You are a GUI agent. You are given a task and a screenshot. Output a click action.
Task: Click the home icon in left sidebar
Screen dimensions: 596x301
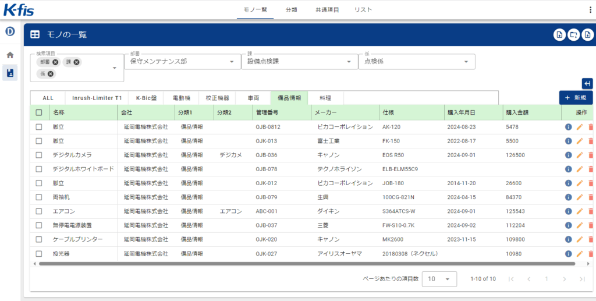10,55
